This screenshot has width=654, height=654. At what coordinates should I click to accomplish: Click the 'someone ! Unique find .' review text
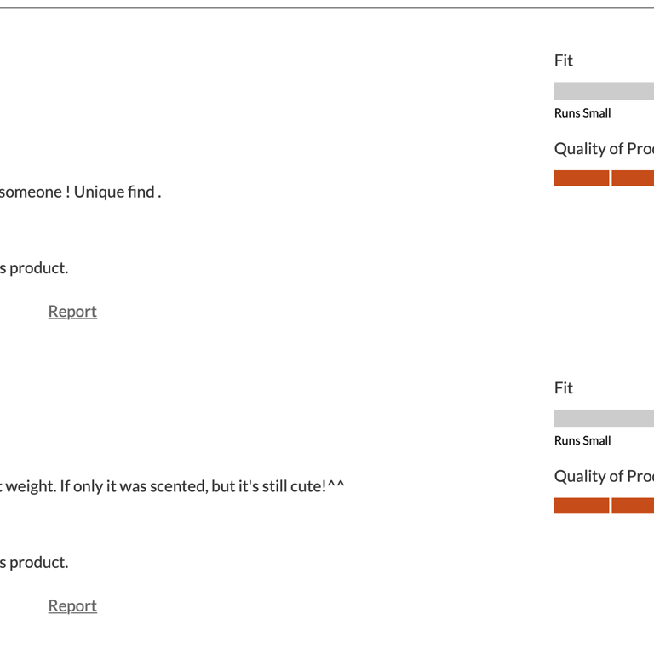(x=80, y=192)
